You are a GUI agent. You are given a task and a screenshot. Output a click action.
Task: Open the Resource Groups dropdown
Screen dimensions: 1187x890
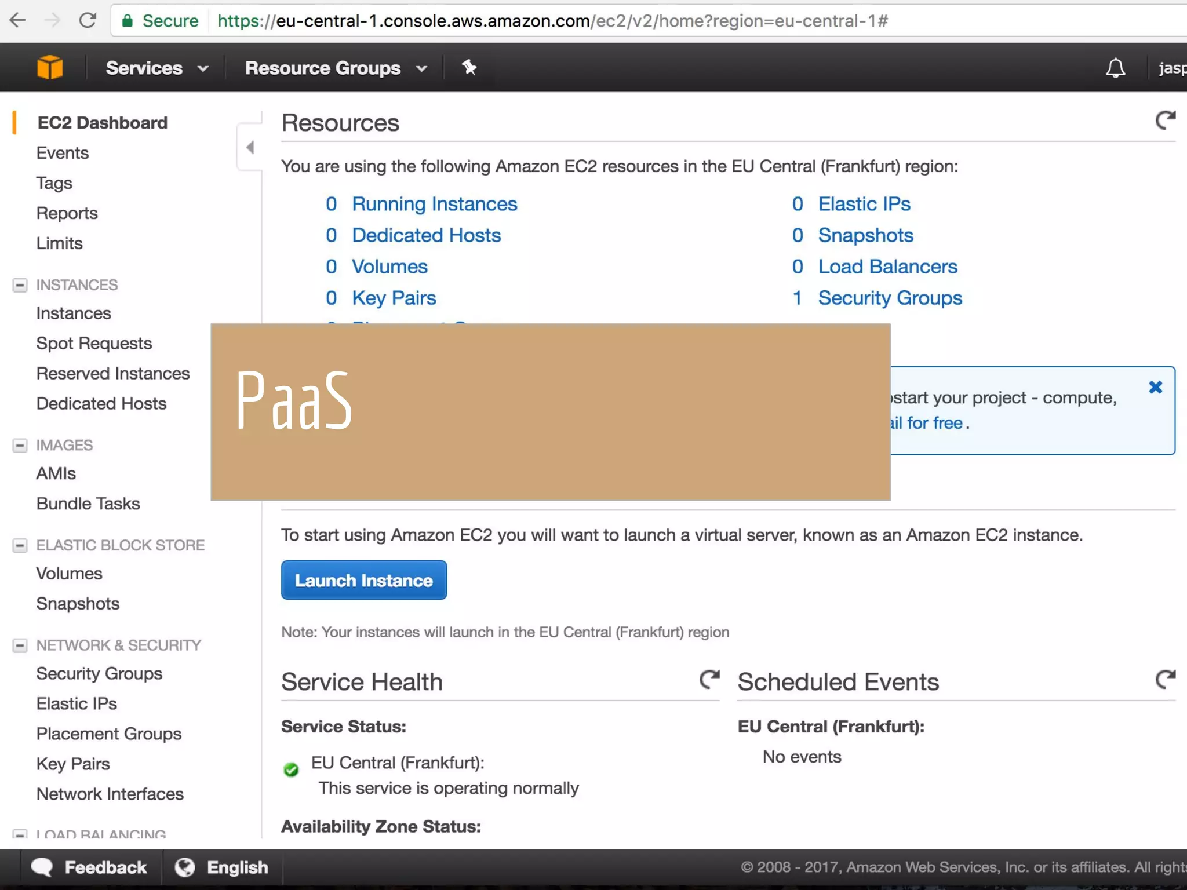[336, 68]
